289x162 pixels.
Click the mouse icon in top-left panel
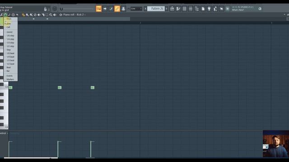click(x=45, y=9)
